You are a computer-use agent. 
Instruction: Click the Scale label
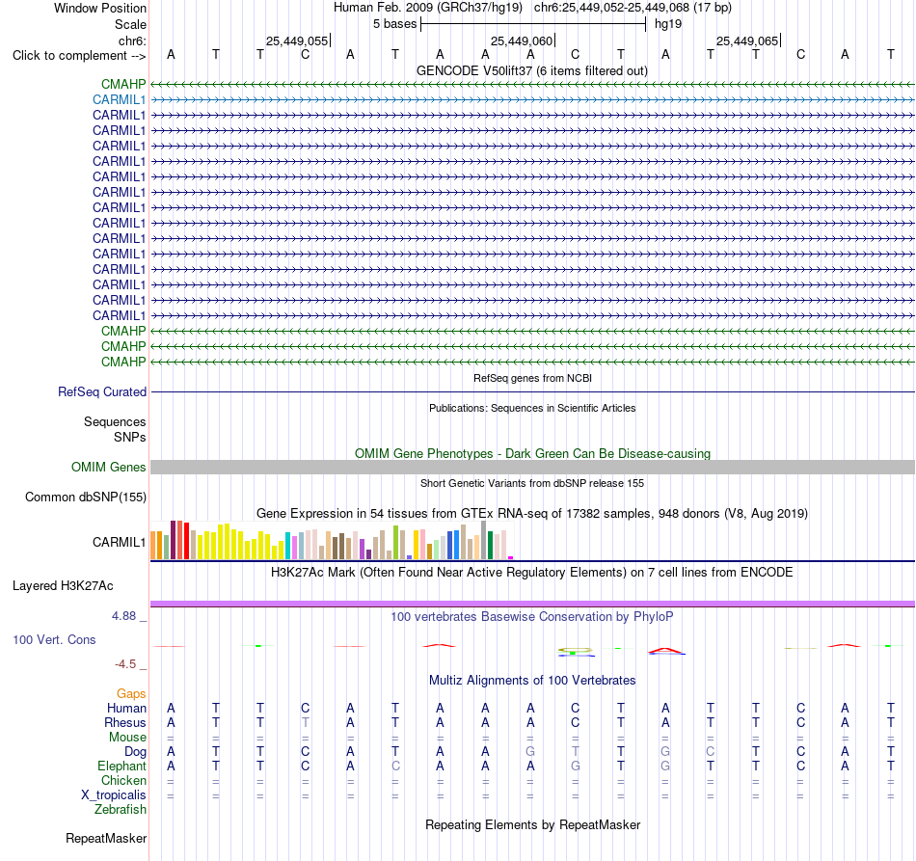tap(130, 24)
